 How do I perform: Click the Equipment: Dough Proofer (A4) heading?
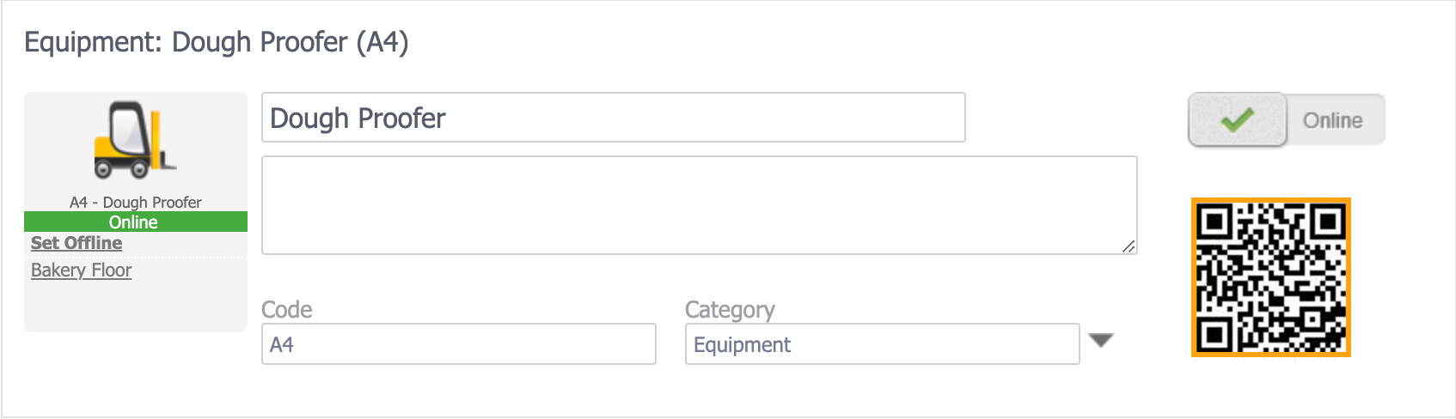217,42
